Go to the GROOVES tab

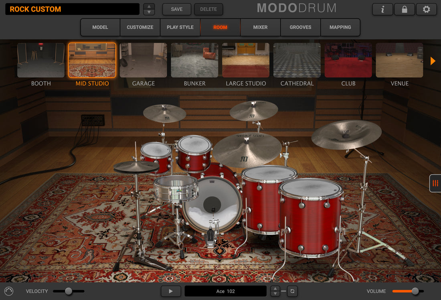tap(300, 27)
